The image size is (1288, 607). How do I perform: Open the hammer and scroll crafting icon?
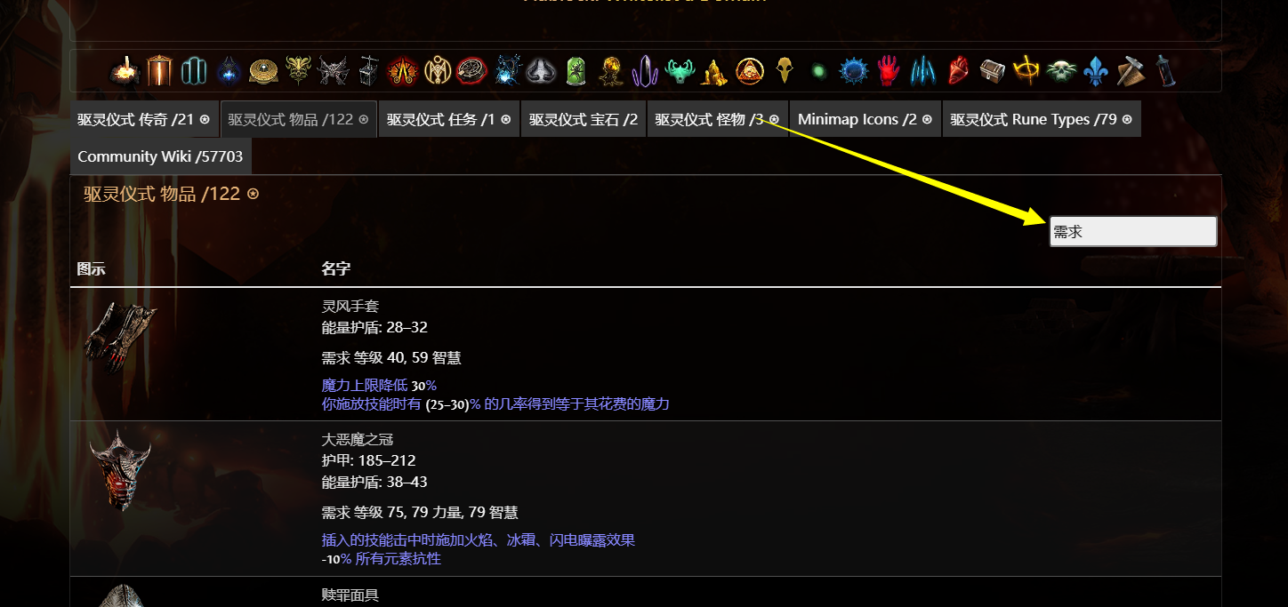1130,70
